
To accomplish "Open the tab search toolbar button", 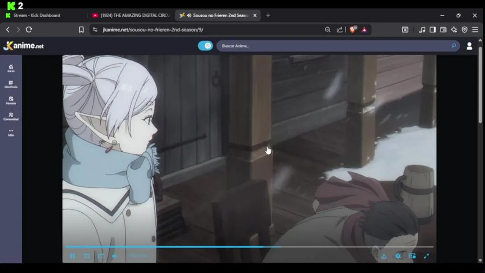I will (x=405, y=30).
